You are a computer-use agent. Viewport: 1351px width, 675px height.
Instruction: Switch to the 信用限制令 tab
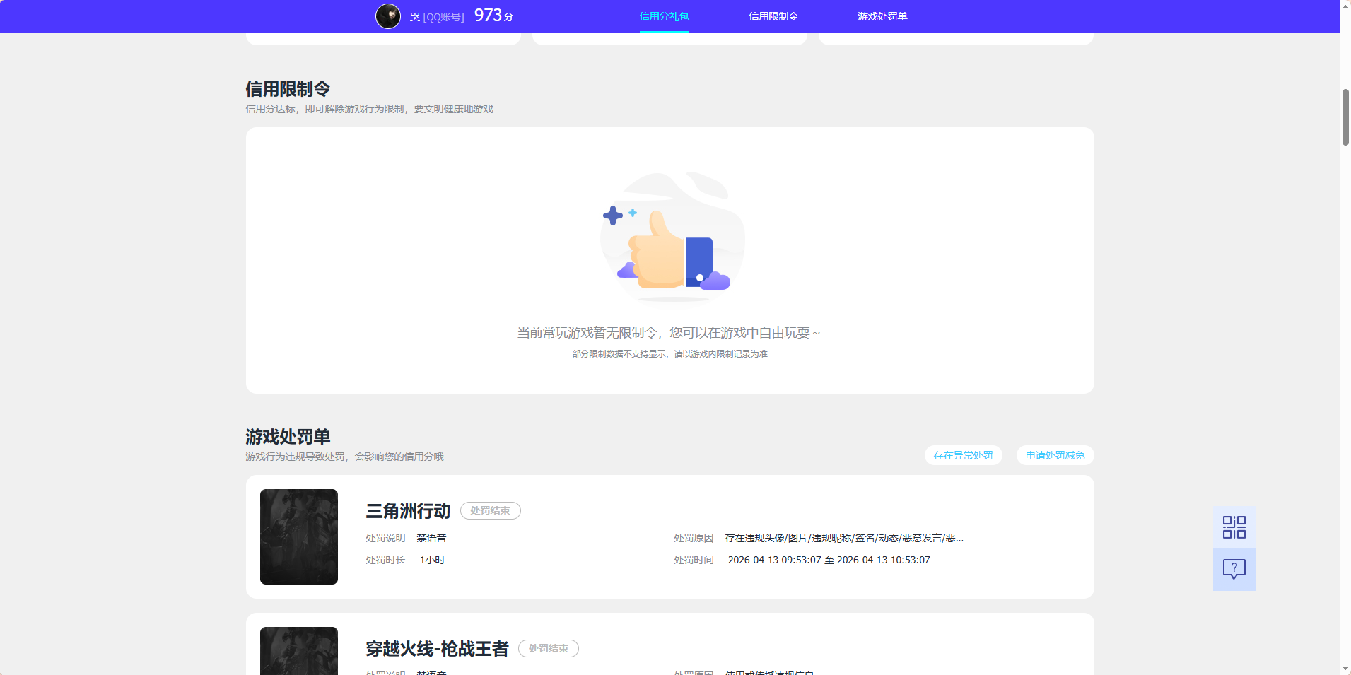pyautogui.click(x=773, y=16)
